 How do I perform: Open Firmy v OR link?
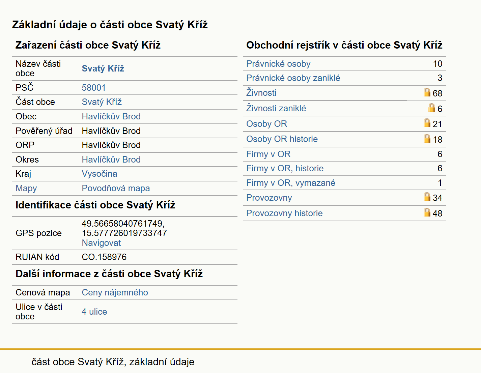pyautogui.click(x=268, y=154)
